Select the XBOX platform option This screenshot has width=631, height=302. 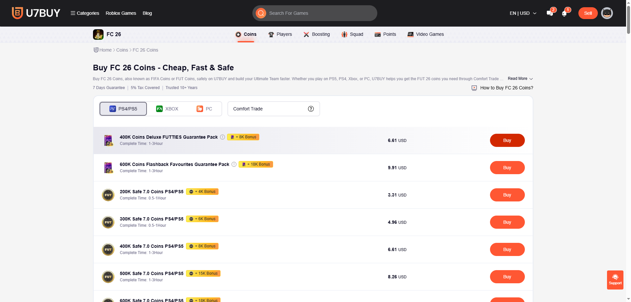[x=167, y=109]
